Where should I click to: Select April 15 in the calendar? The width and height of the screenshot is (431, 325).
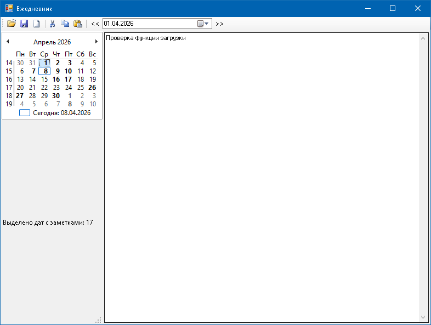coord(44,79)
